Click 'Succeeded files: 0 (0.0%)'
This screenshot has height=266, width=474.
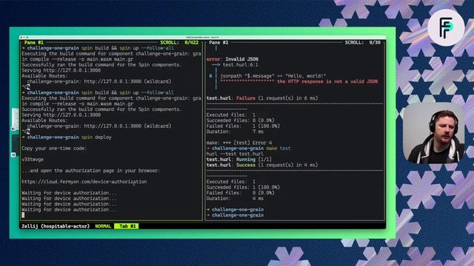coord(240,120)
